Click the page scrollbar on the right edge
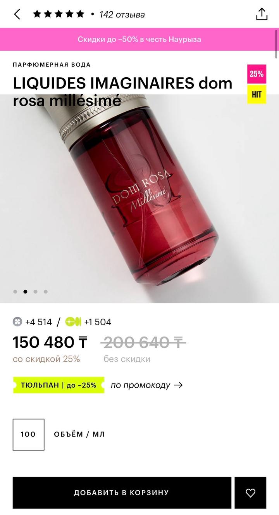 (x=277, y=44)
